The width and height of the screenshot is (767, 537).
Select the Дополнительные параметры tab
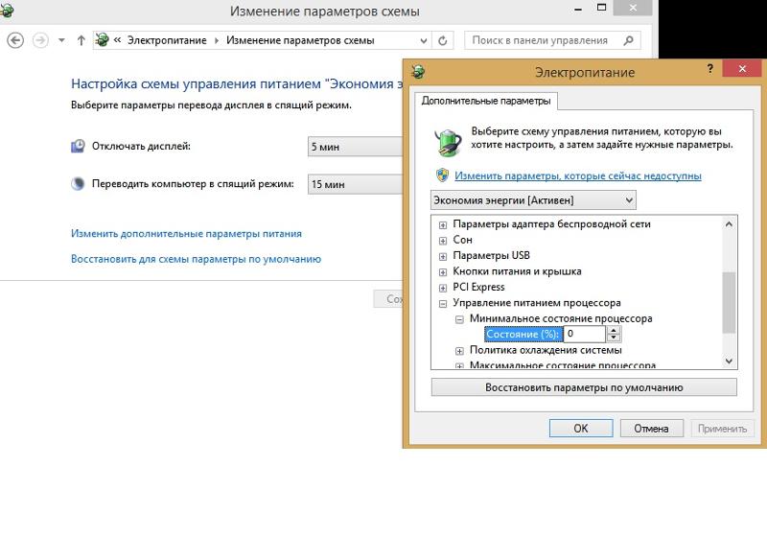click(x=486, y=101)
